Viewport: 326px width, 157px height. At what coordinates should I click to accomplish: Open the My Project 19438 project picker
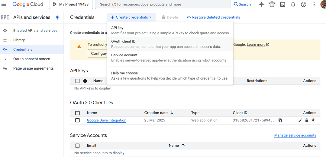coord(71,5)
